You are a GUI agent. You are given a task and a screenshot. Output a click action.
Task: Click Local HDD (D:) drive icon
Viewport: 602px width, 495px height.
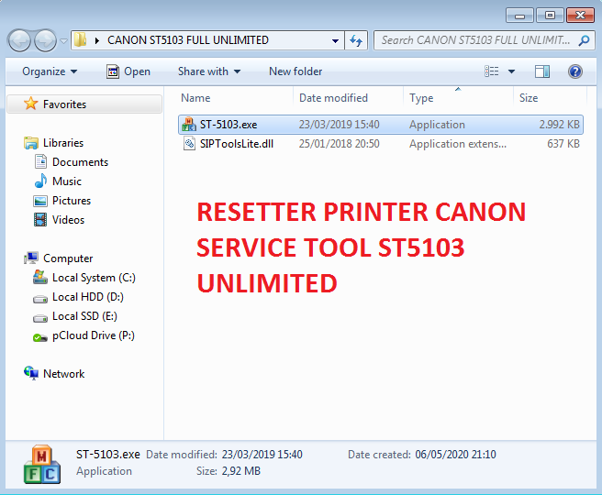40,299
